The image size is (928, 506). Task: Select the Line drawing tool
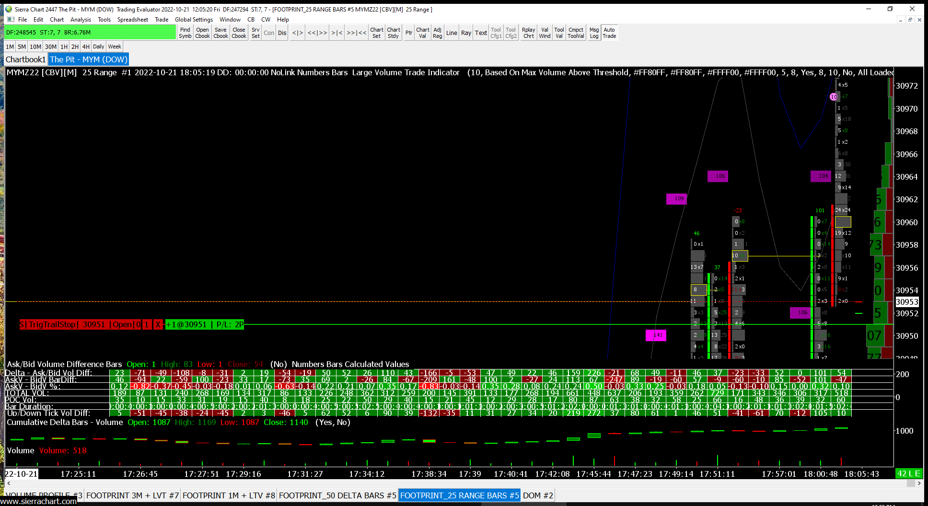click(x=452, y=33)
